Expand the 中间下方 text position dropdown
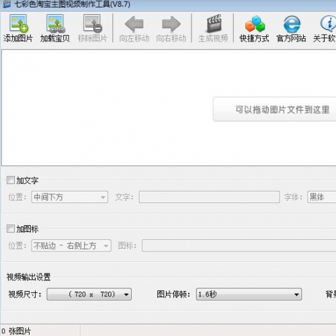 pos(70,197)
